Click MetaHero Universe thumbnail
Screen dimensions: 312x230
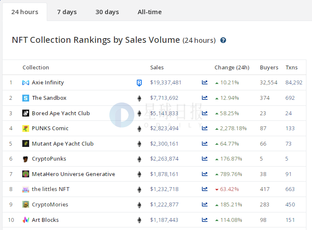pos(26,174)
